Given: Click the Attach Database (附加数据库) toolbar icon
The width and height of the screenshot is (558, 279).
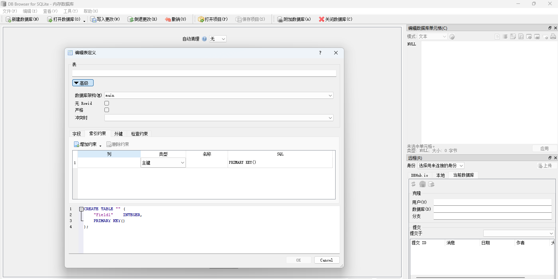Looking at the screenshot, I should pos(280,20).
